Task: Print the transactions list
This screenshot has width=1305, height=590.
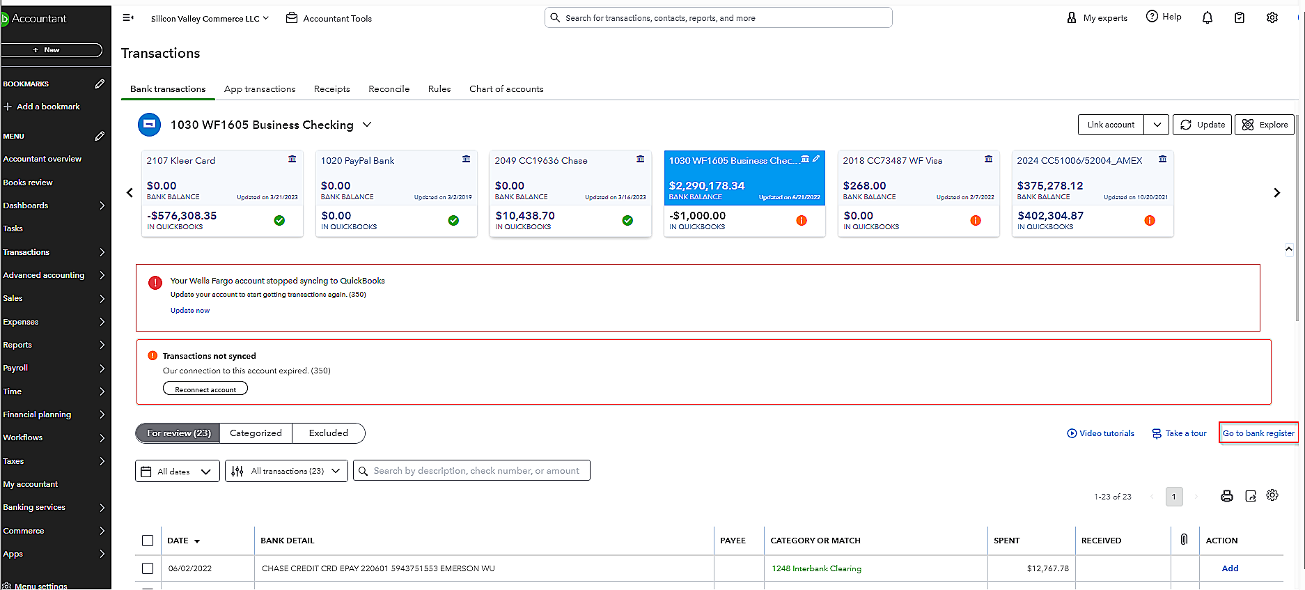Action: pyautogui.click(x=1226, y=496)
